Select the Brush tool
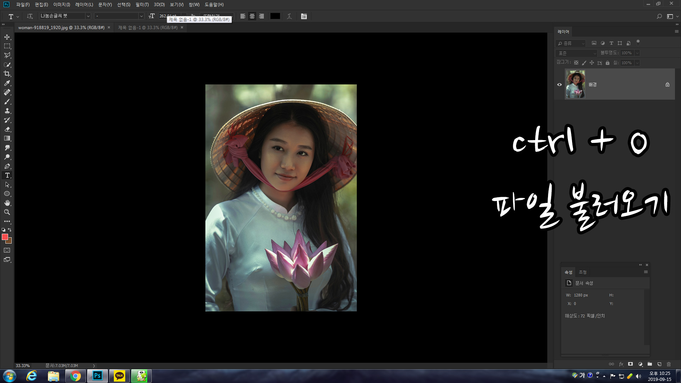Image resolution: width=681 pixels, height=383 pixels. (7, 102)
